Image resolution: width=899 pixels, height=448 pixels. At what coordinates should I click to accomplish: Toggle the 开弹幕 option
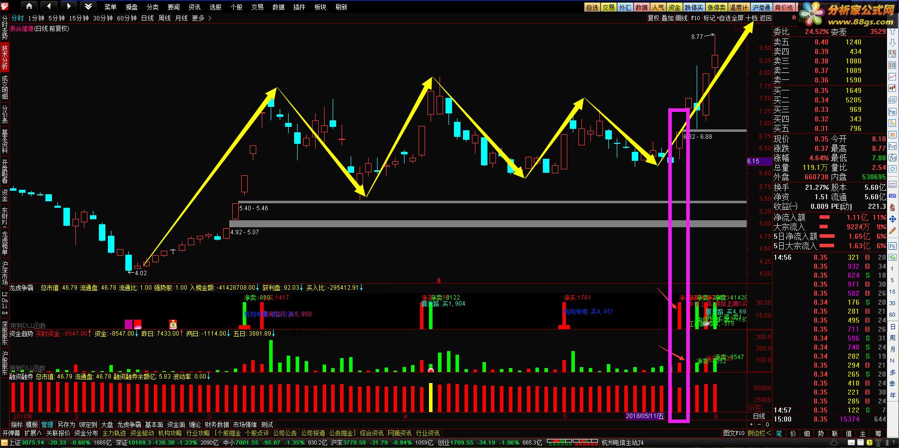pyautogui.click(x=11, y=433)
